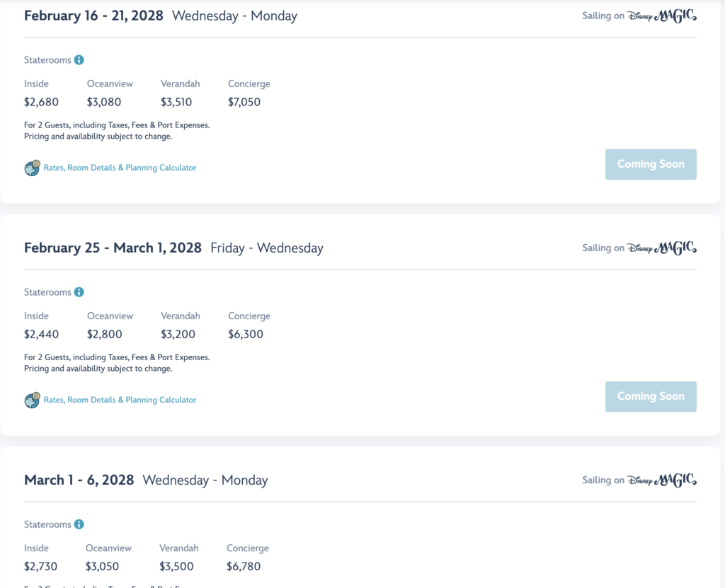
Task: Click Staterooms info icon for February 25 sailing
Action: (79, 292)
